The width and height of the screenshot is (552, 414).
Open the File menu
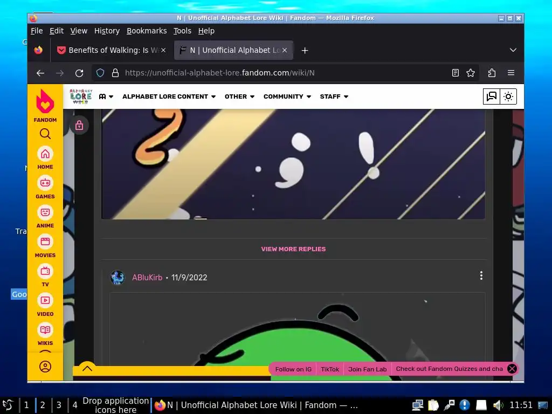click(37, 31)
